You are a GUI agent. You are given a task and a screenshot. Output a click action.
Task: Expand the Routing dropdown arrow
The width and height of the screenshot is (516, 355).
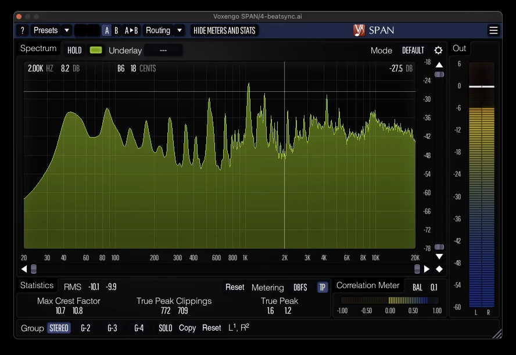(180, 31)
